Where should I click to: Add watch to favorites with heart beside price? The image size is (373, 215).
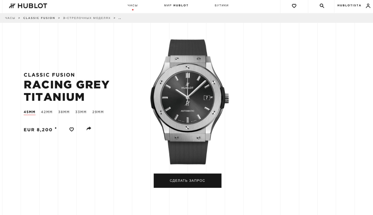71,129
